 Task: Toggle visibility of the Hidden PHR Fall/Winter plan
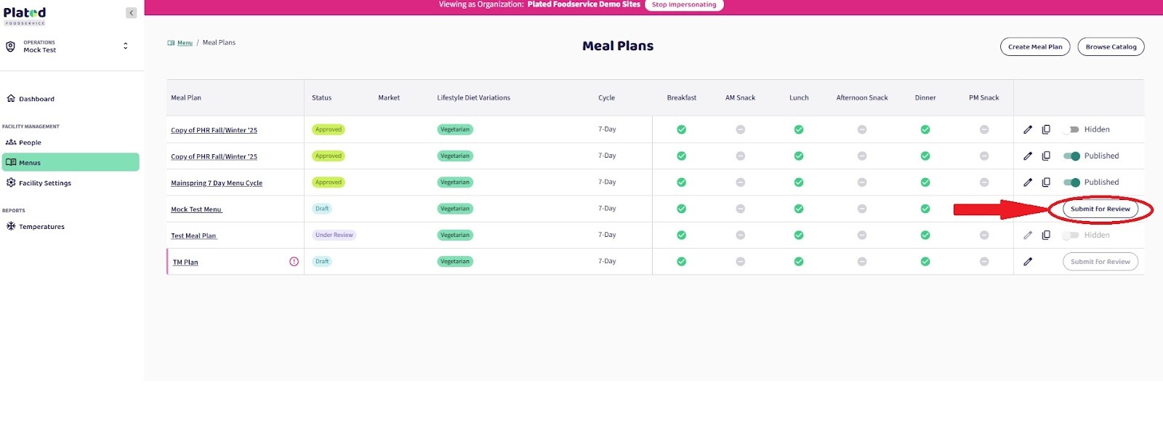tap(1071, 129)
